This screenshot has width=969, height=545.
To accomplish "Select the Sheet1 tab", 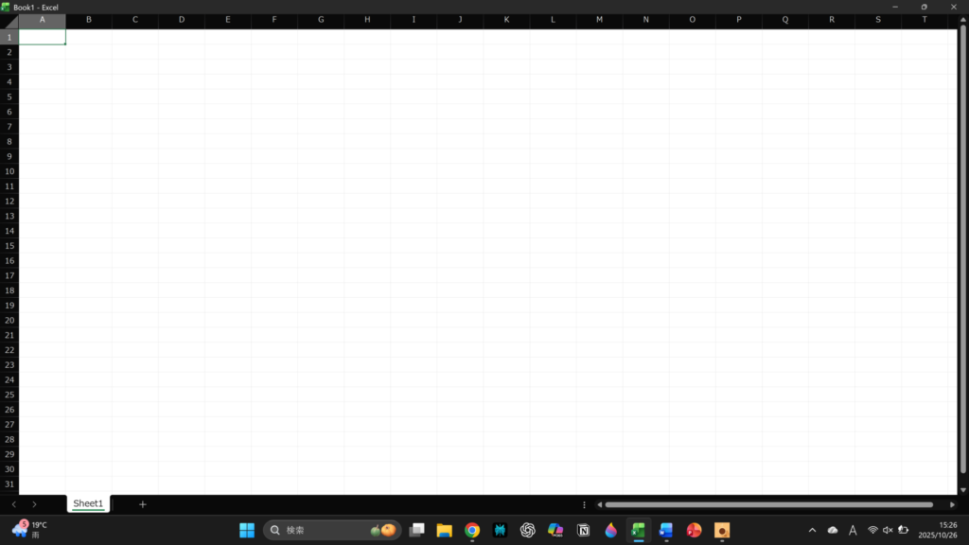I will click(88, 504).
